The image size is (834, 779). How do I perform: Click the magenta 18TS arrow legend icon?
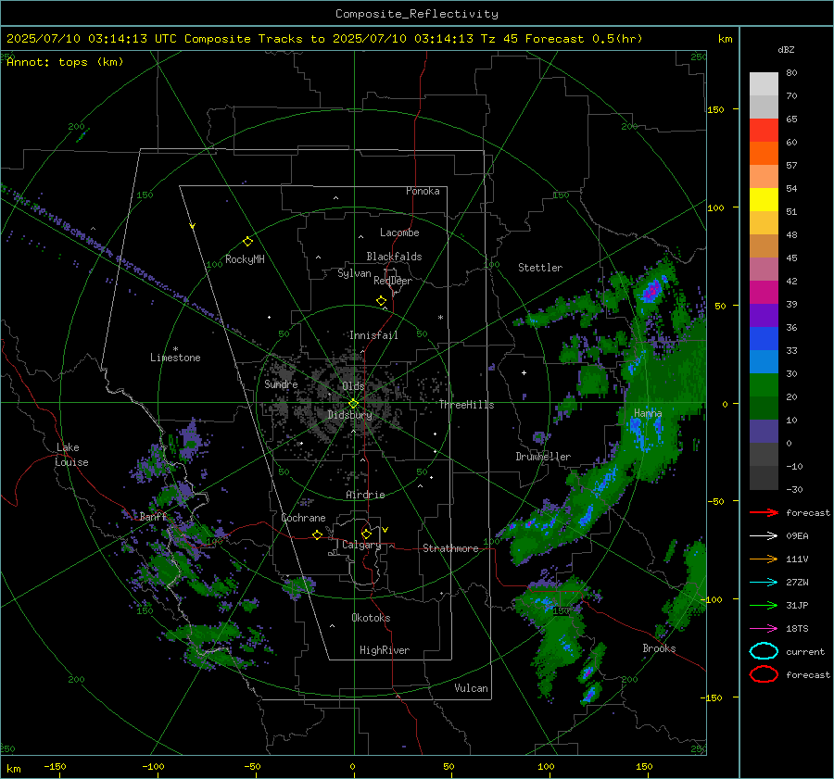click(x=764, y=628)
